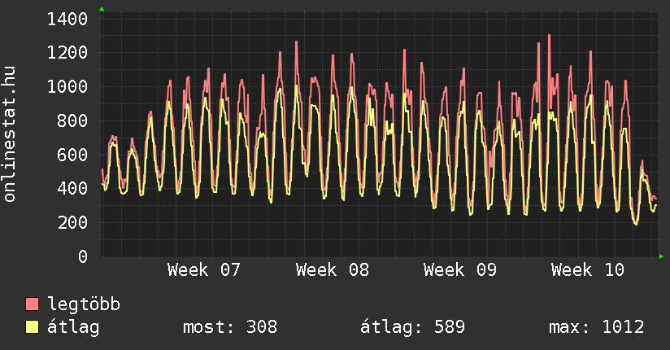
Task: Click the 800 y-axis label
Action: tap(73, 120)
